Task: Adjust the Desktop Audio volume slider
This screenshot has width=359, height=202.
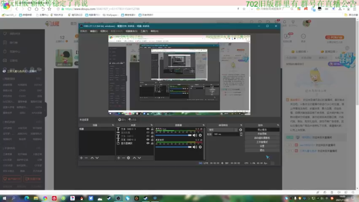Action: [174, 147]
